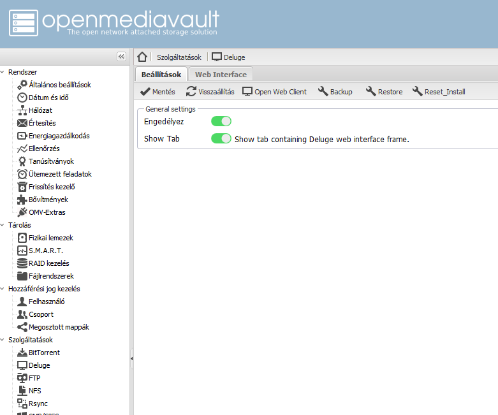Select Rsync text in navigation tree
498x415 pixels.
point(38,404)
